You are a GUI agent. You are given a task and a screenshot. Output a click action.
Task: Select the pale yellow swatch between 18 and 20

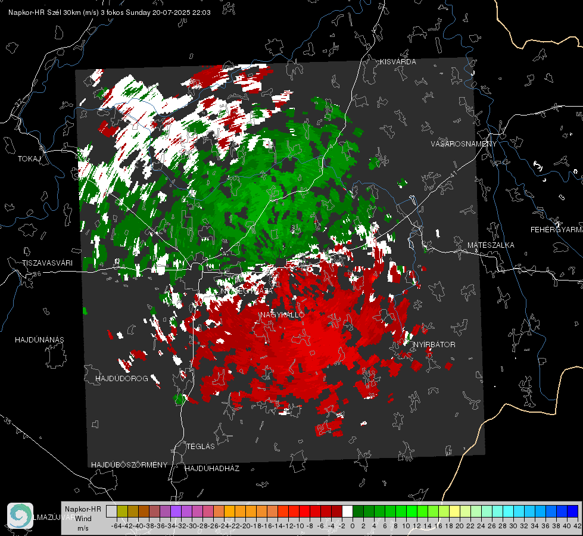click(454, 511)
